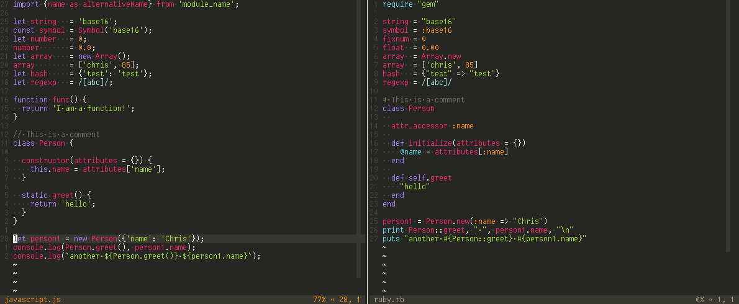Click the left pane's vertical scrollbar thumb
Viewport: 739px width, 304px height.
(359, 139)
